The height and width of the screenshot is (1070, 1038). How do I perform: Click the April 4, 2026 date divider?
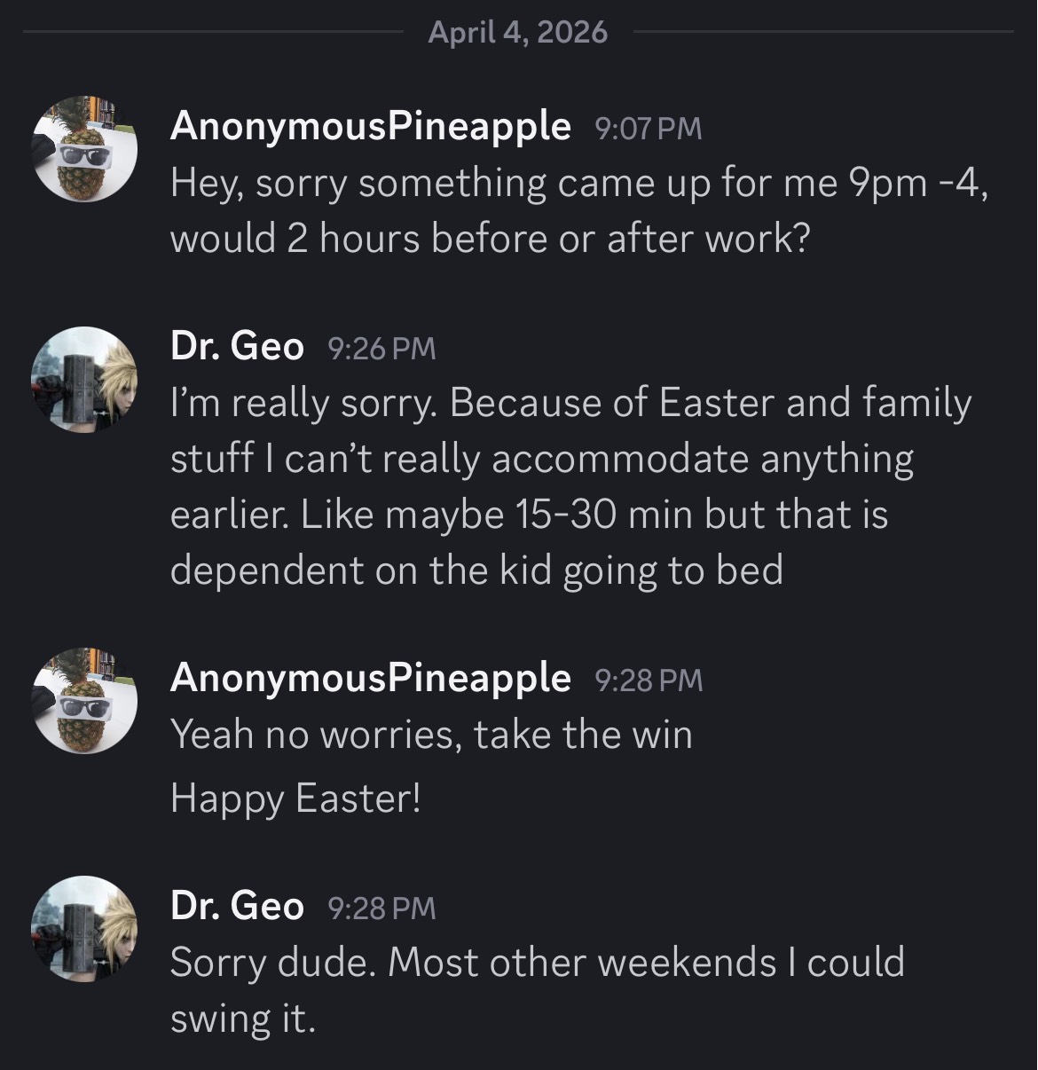click(x=517, y=33)
